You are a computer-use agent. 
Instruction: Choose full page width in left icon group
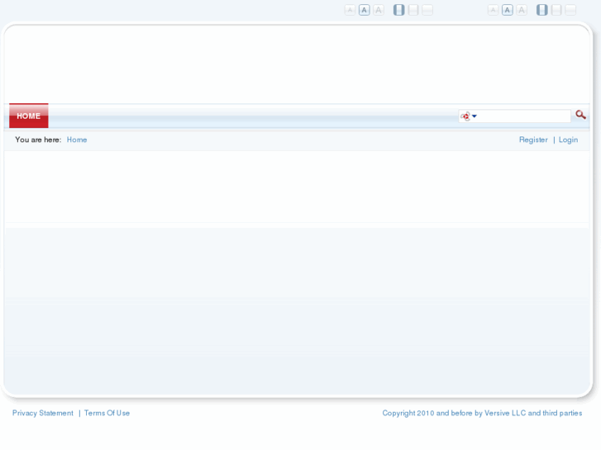click(x=427, y=10)
